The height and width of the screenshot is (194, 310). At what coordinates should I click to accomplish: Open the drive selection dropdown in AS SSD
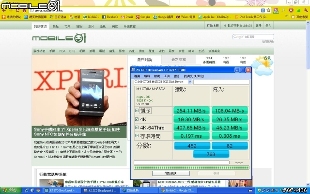click(x=189, y=81)
